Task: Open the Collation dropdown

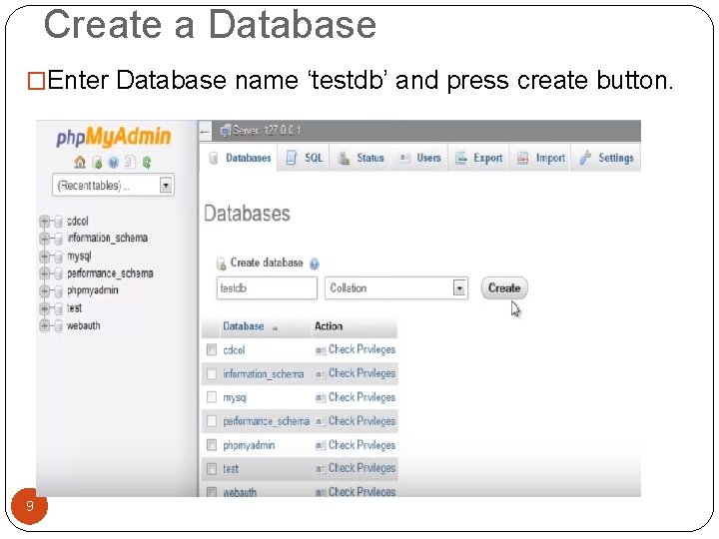Action: coord(396,288)
